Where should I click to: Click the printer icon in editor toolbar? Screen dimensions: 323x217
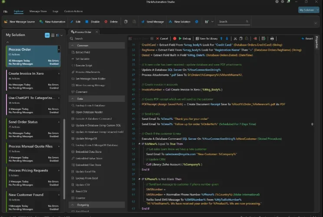[272, 39]
